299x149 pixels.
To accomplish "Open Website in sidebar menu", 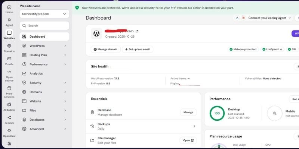I will tap(44, 101).
